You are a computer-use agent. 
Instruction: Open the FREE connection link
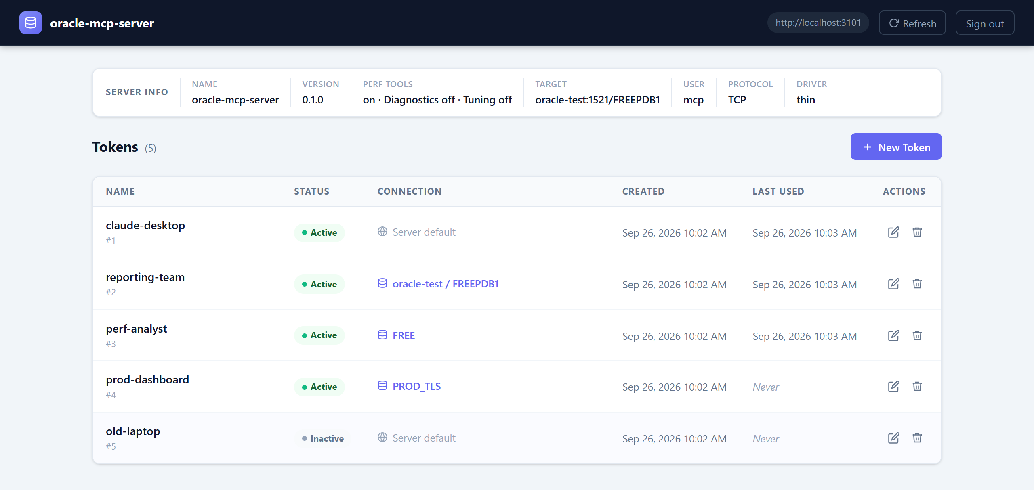tap(404, 335)
